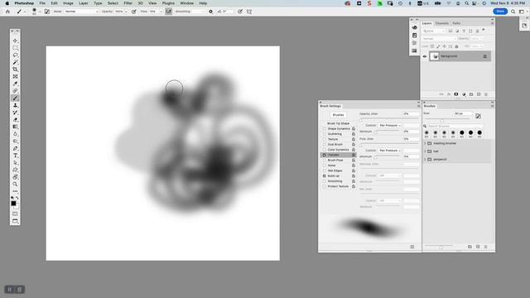
Task: Open Flow Jitter Control dropdown
Action: [390, 151]
